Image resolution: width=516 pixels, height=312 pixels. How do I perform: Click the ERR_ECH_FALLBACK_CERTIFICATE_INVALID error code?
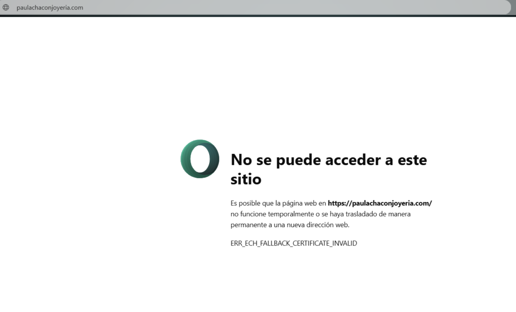[294, 243]
